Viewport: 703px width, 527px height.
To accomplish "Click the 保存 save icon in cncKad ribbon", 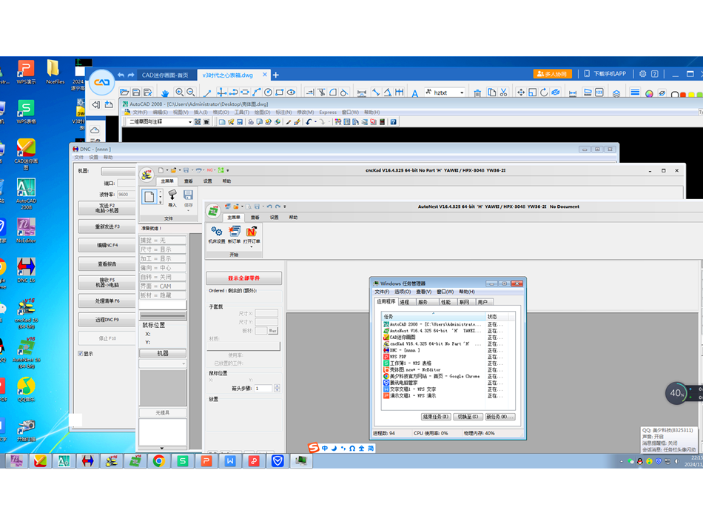I will click(x=188, y=195).
